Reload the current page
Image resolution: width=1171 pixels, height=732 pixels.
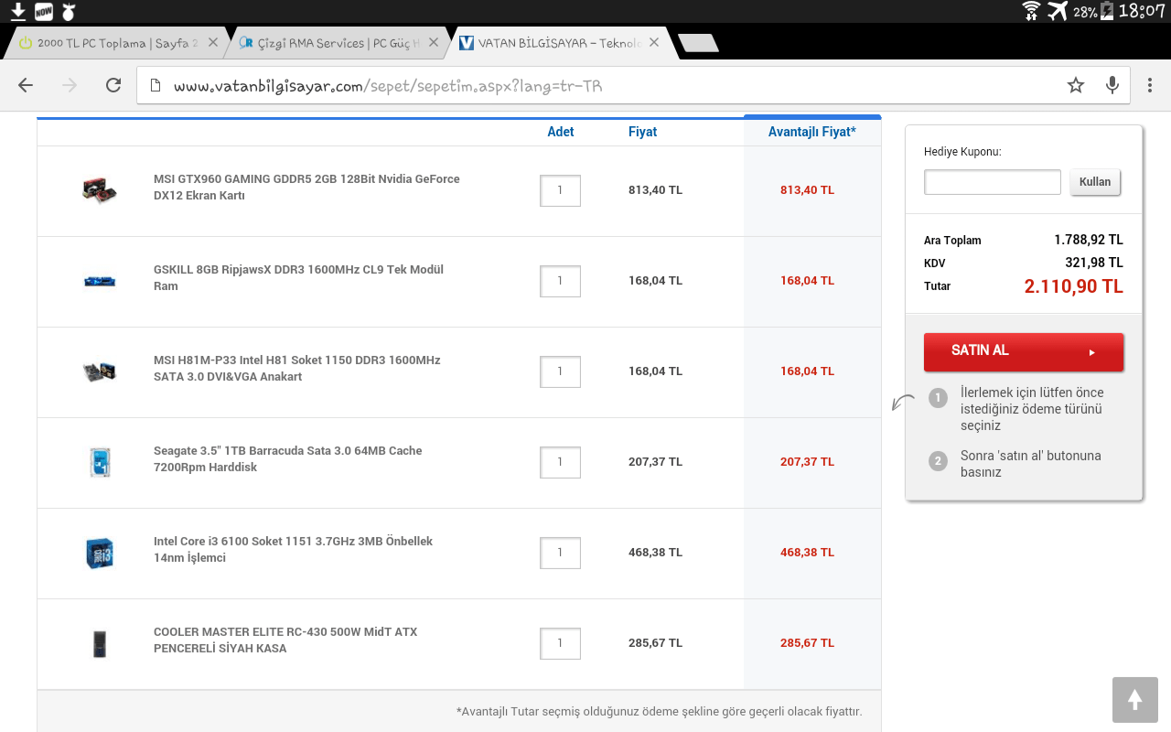point(113,85)
